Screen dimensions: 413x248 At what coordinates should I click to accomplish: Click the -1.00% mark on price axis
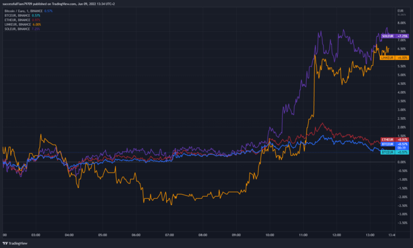point(401,180)
